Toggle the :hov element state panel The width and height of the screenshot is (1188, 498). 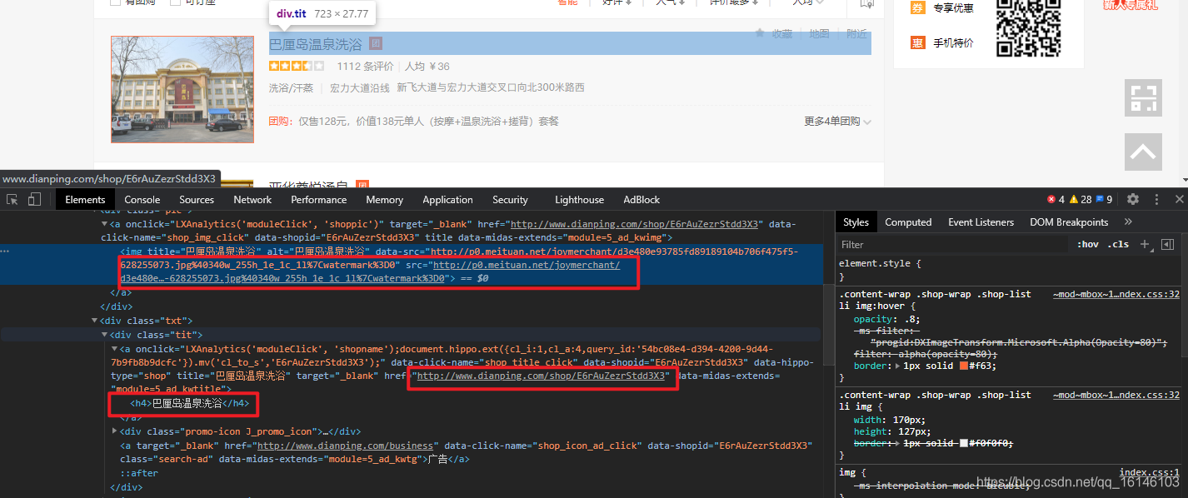pyautogui.click(x=1087, y=244)
